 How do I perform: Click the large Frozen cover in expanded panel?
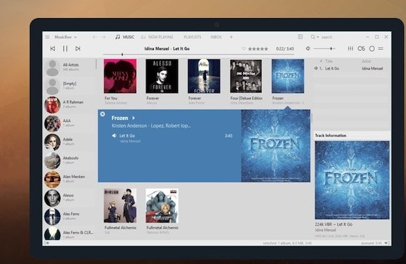coord(275,146)
